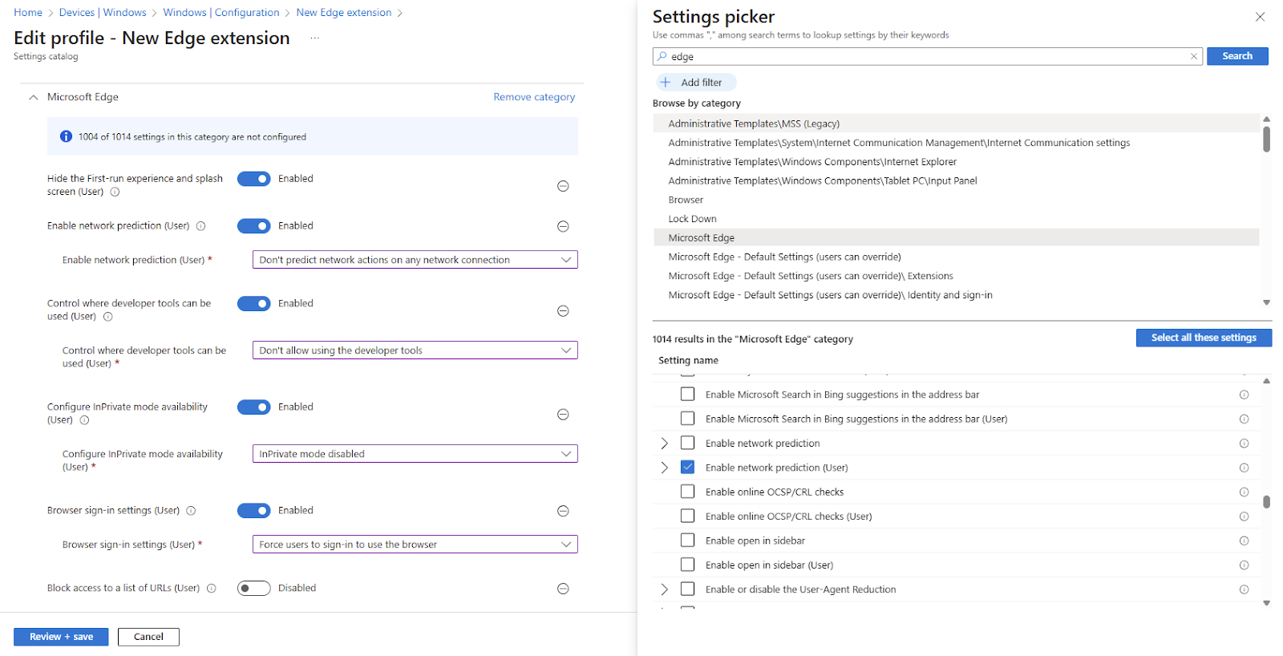Uncheck Enable network prediction (User) checkbox
This screenshot has width=1283, height=656.
[687, 468]
